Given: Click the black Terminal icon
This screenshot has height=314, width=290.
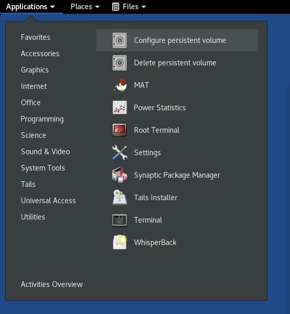Looking at the screenshot, I should (x=120, y=220).
